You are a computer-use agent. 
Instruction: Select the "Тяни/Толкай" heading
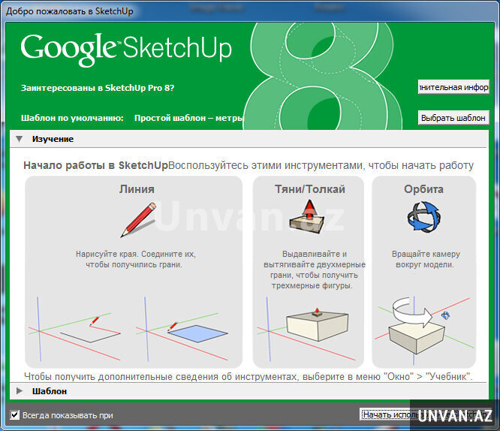click(x=308, y=189)
